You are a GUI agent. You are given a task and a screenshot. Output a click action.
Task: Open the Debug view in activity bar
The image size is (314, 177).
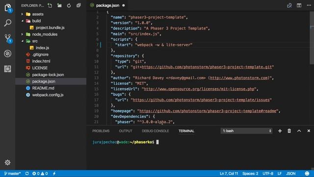coord(8,54)
